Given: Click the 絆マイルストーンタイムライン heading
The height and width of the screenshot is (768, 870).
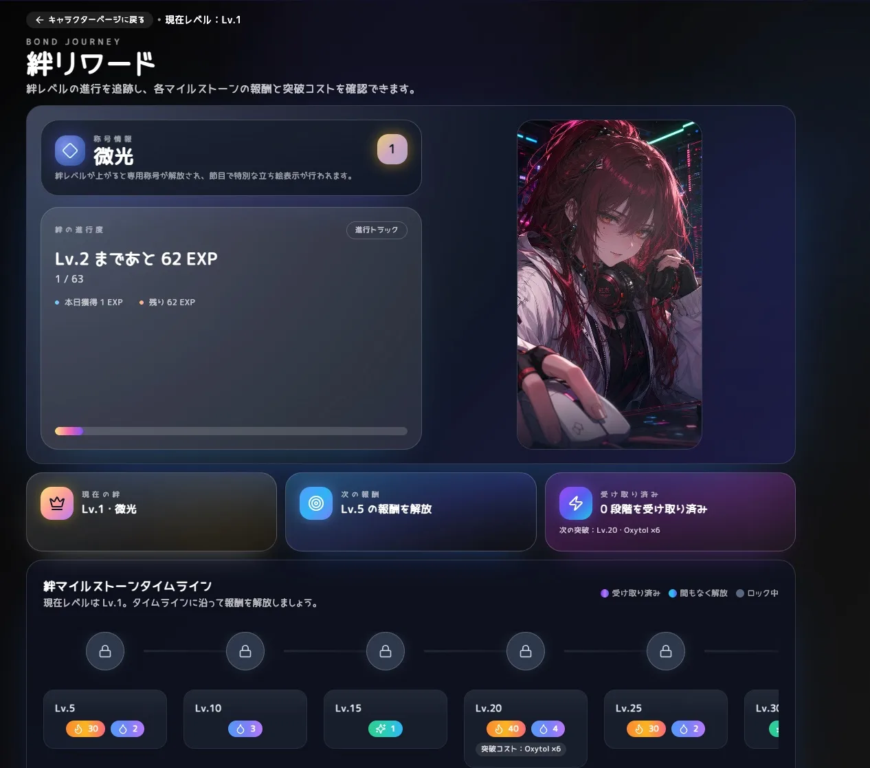Looking at the screenshot, I should (128, 586).
